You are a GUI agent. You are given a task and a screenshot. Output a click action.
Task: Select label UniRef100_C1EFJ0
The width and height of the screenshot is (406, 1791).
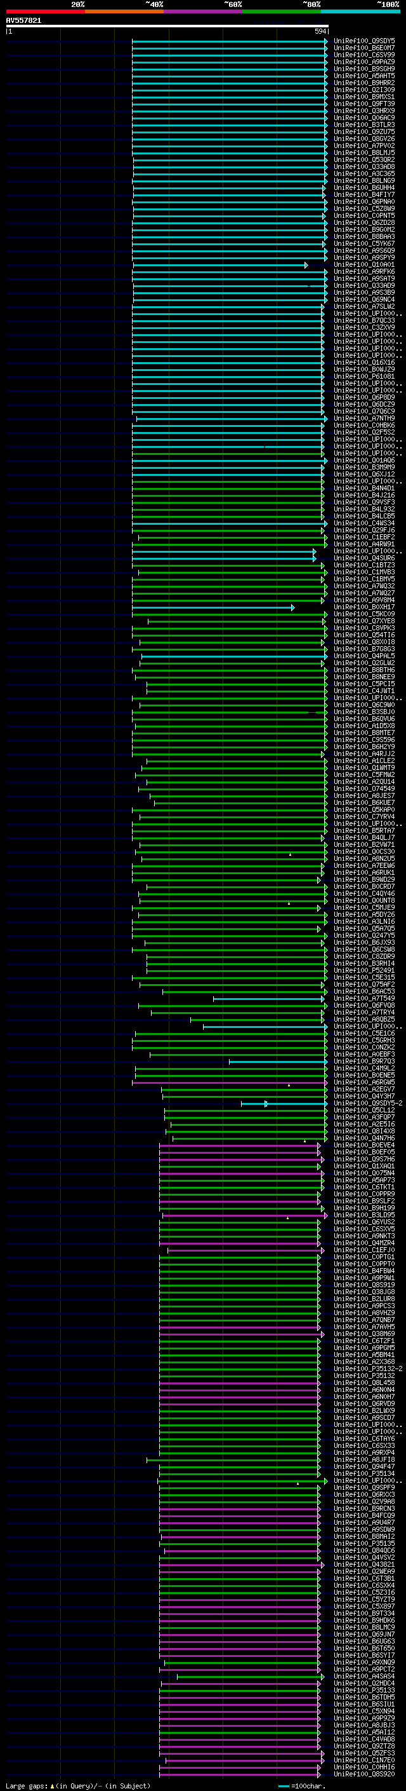click(364, 1250)
